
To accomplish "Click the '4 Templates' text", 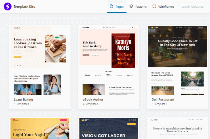I will coord(90,104).
